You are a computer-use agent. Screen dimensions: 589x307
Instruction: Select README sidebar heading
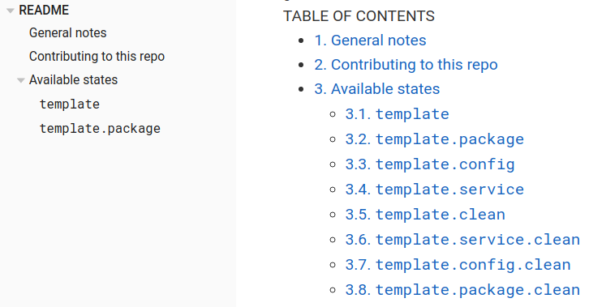[44, 10]
